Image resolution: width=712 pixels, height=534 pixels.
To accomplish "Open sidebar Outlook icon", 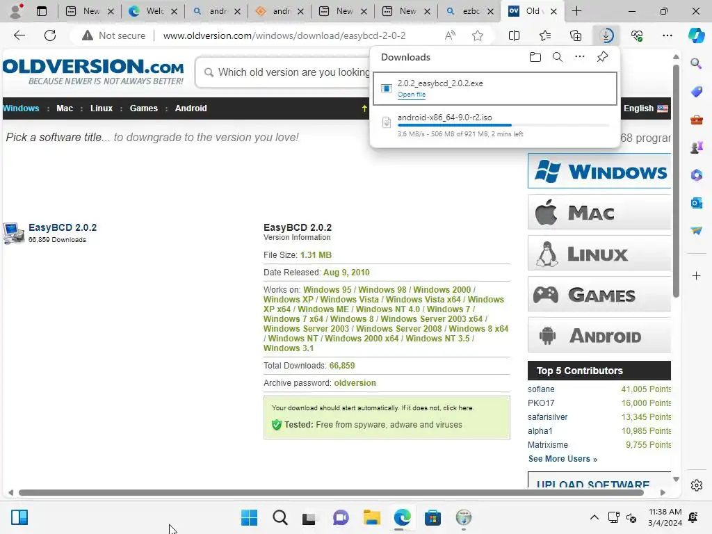I will click(696, 202).
